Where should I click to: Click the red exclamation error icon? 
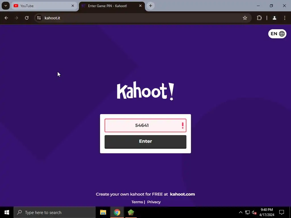[183, 125]
